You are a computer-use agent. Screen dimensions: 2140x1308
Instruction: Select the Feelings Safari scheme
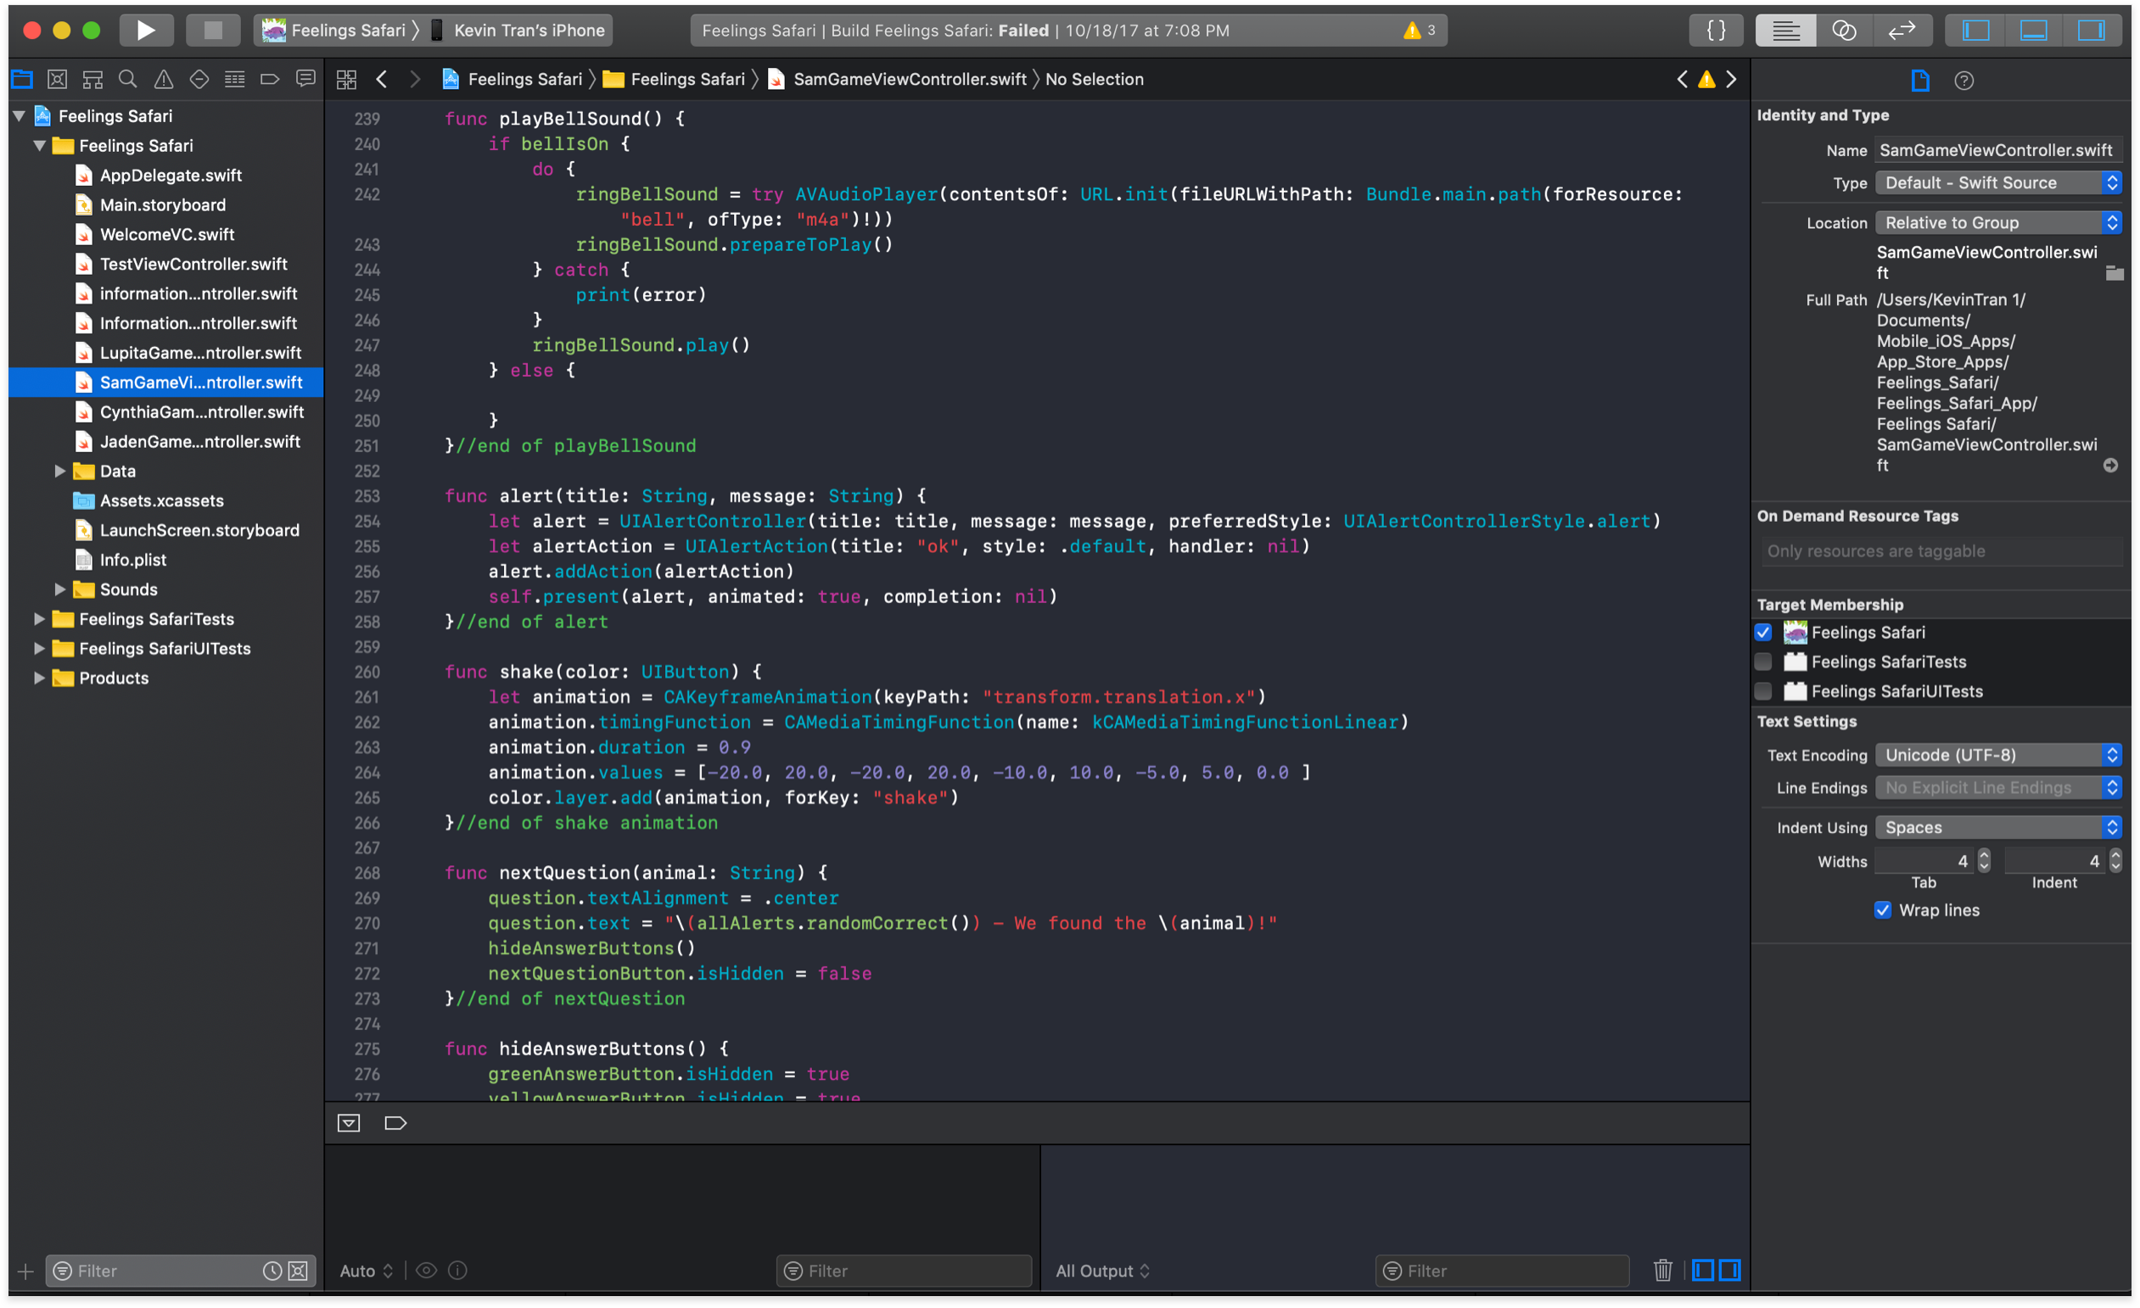pyautogui.click(x=336, y=31)
